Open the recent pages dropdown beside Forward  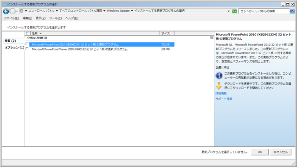(17, 11)
